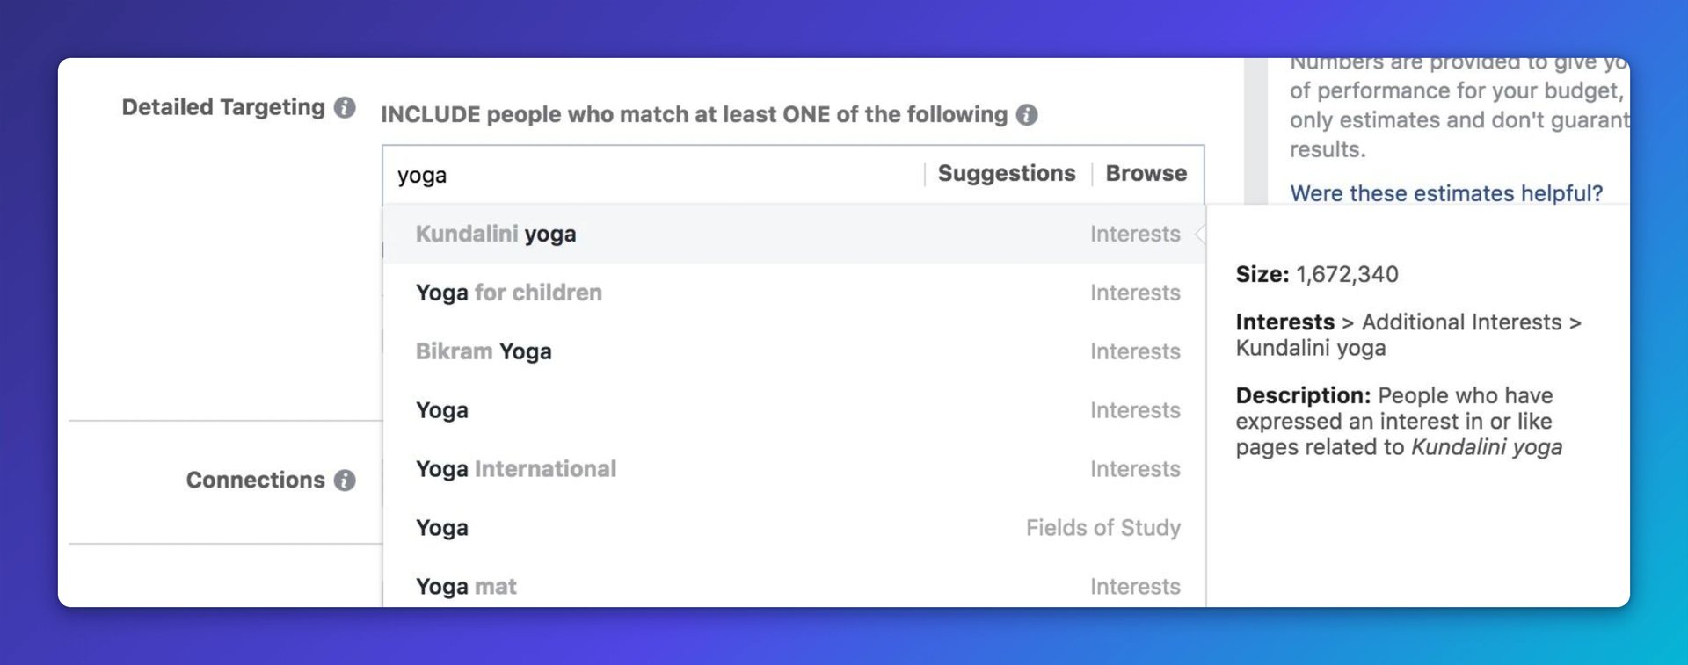
Task: Select Yoga for children interest
Action: [794, 293]
